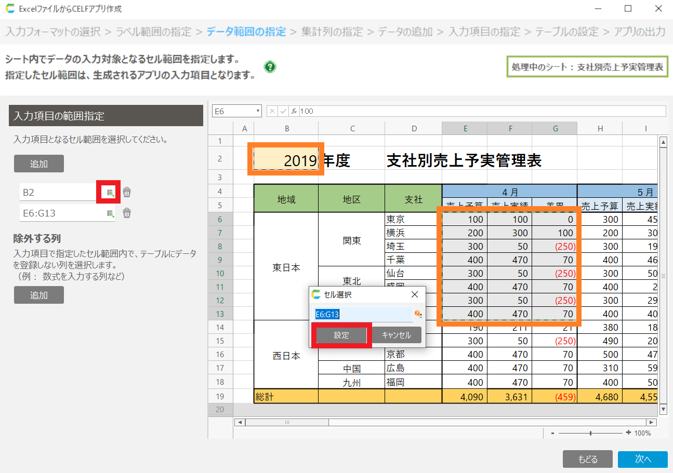Click the help icon in セル選択 dialog
This screenshot has width=673, height=473.
pyautogui.click(x=417, y=314)
